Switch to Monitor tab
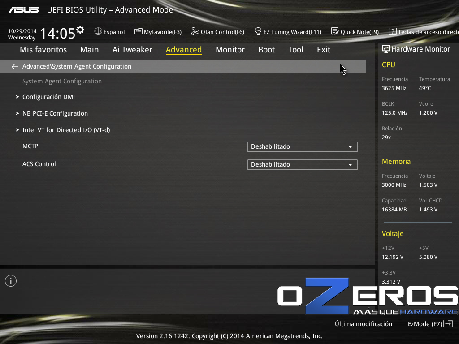The width and height of the screenshot is (459, 344). [230, 50]
